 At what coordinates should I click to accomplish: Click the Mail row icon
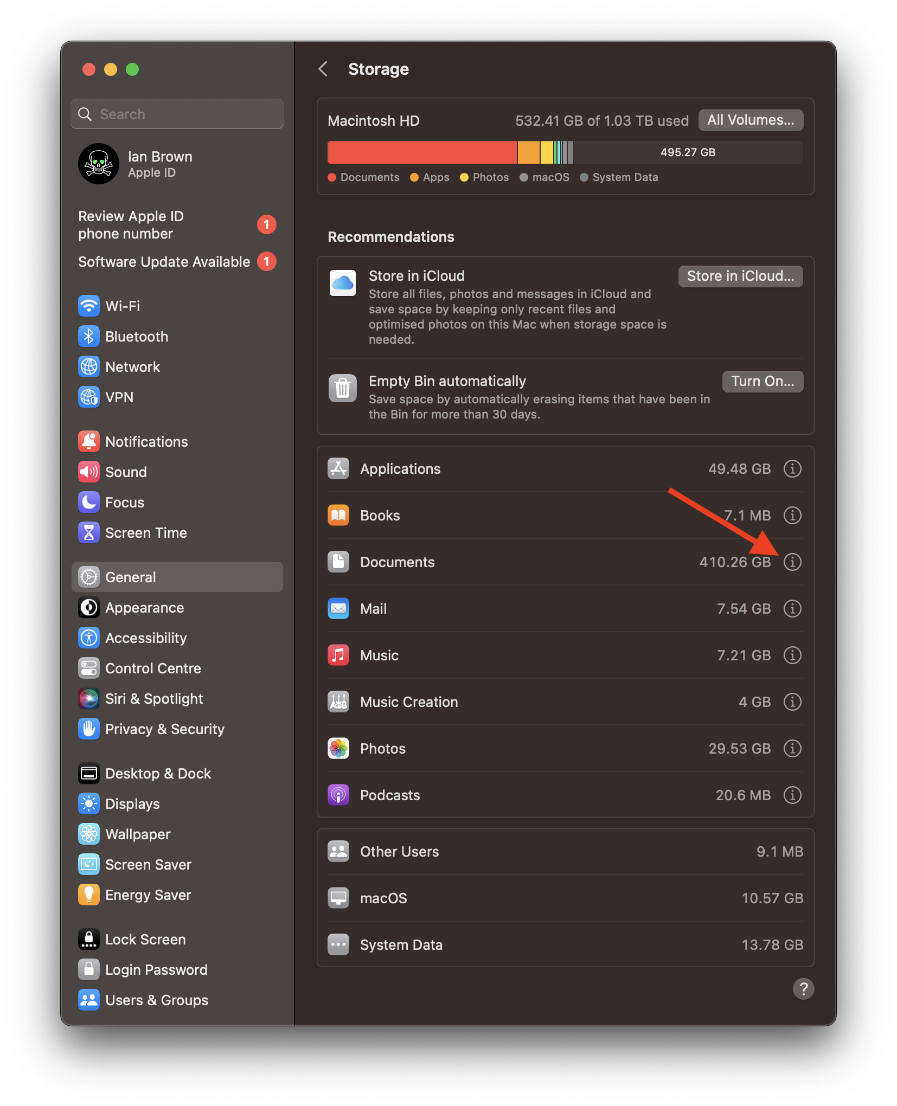tap(338, 609)
